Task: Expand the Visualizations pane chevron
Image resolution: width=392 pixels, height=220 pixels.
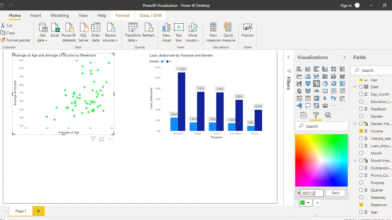Action: [344, 57]
